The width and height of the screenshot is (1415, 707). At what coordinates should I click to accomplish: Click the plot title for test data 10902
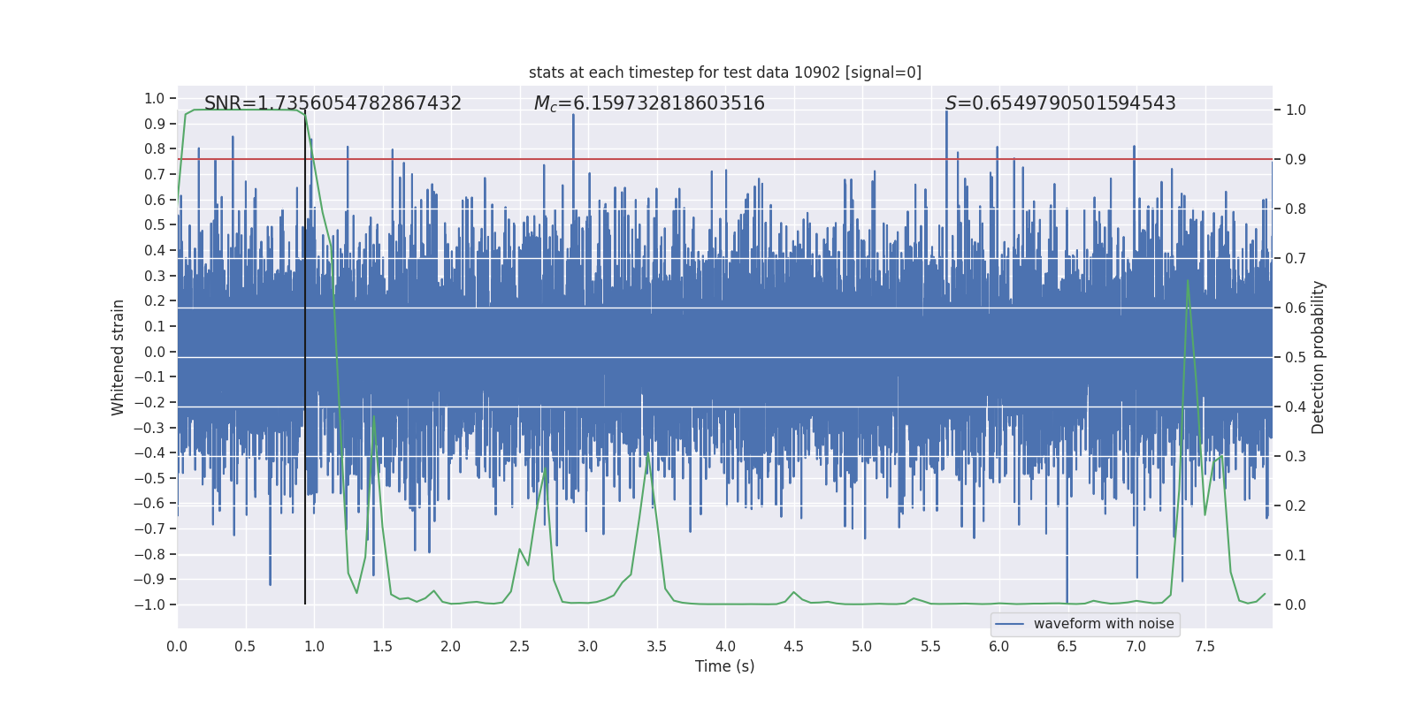(x=725, y=72)
